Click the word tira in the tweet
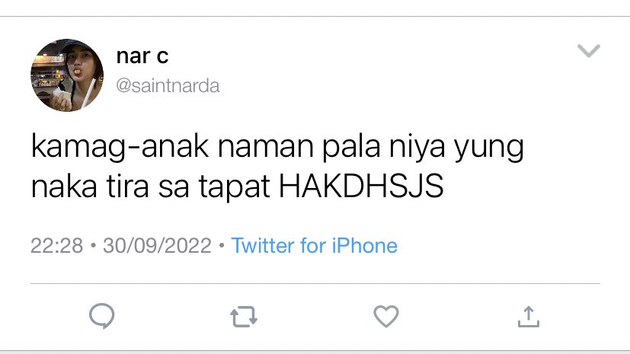Viewport: 630px width, 354px height. click(x=127, y=187)
